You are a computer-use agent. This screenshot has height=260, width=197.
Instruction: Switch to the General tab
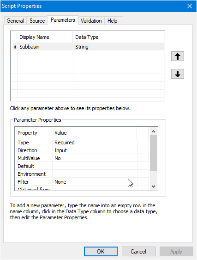[15, 21]
